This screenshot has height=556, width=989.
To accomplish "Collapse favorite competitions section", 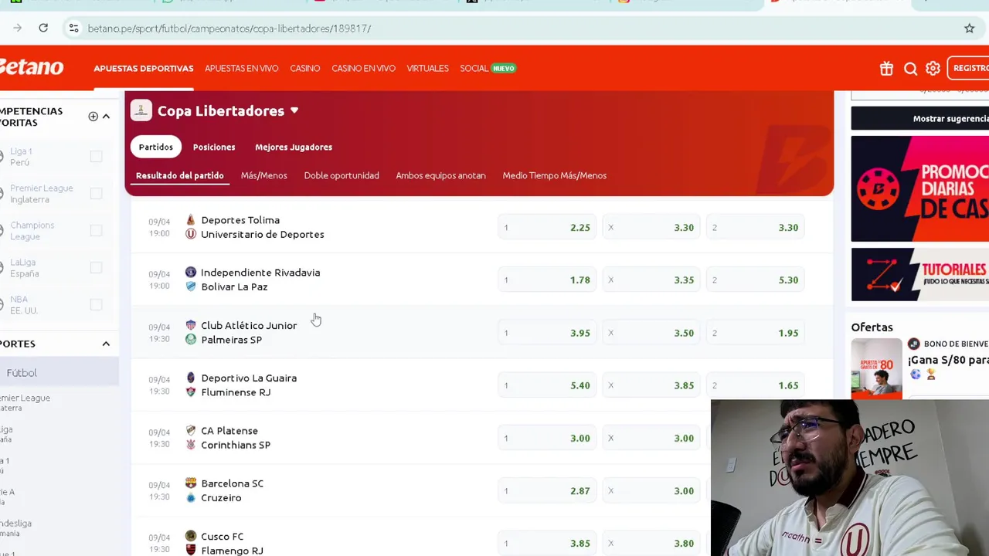I will (106, 117).
